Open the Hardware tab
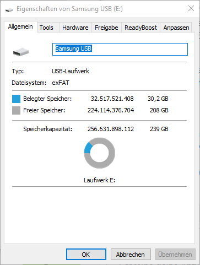Viewport: 200px width, 265px height. pyautogui.click(x=75, y=28)
